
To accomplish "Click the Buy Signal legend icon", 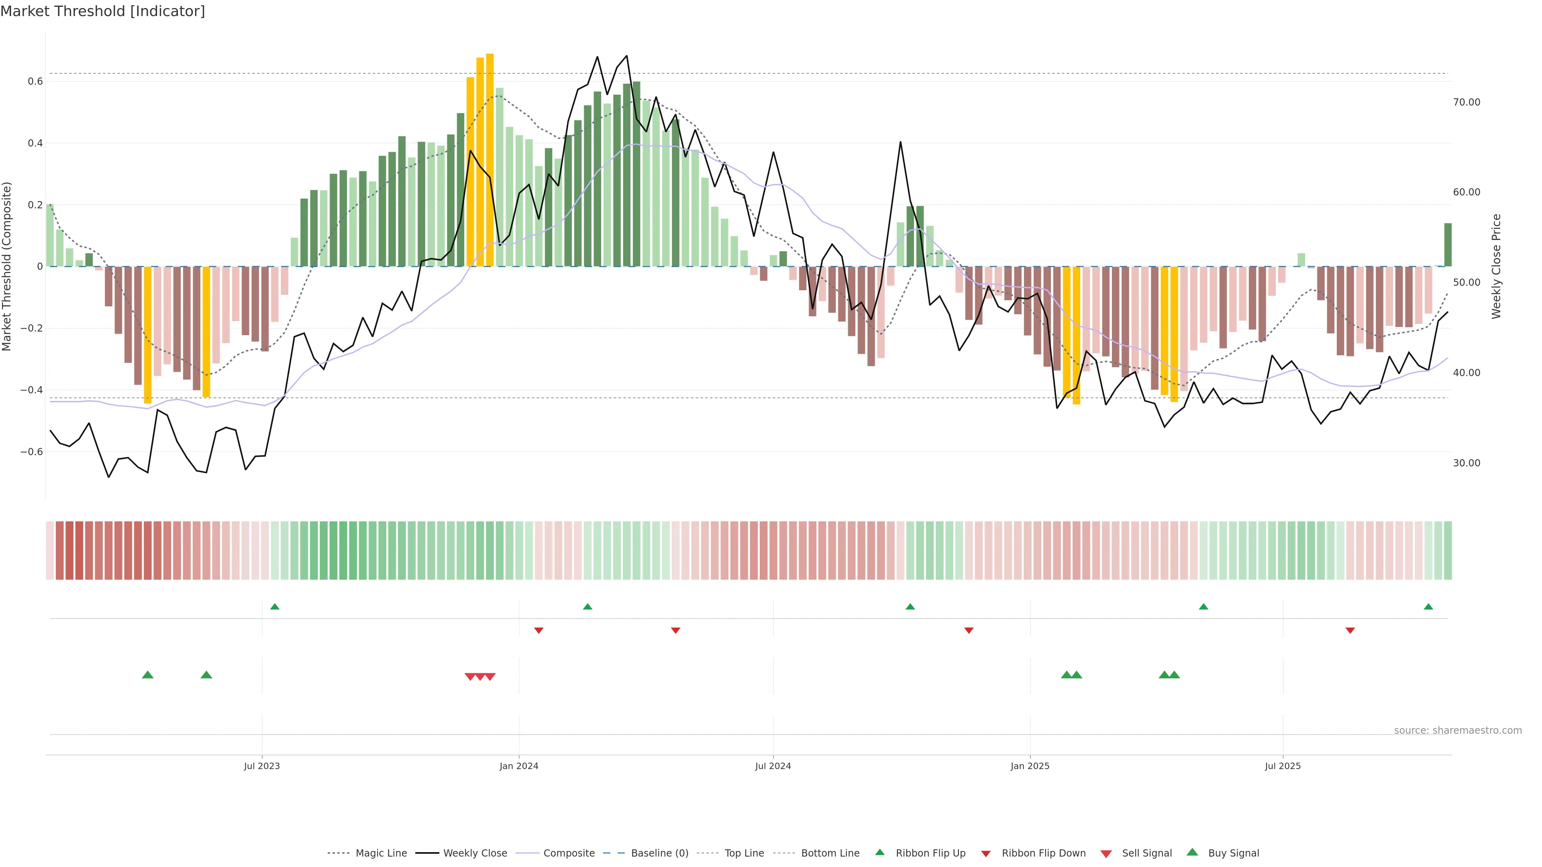I will (1192, 852).
